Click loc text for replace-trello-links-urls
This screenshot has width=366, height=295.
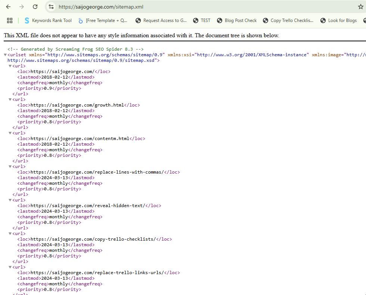pos(97,273)
